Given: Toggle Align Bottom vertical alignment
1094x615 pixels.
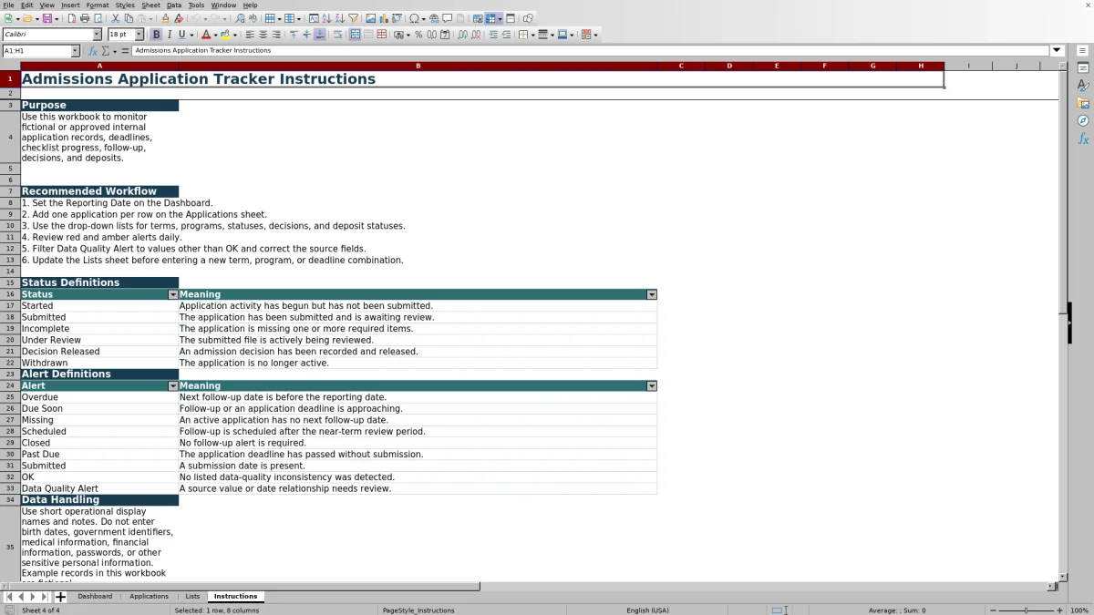Looking at the screenshot, I should click(x=319, y=35).
